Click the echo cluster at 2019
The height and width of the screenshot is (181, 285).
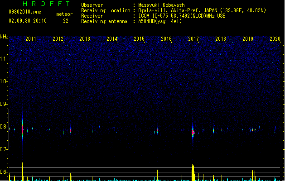click(253, 129)
